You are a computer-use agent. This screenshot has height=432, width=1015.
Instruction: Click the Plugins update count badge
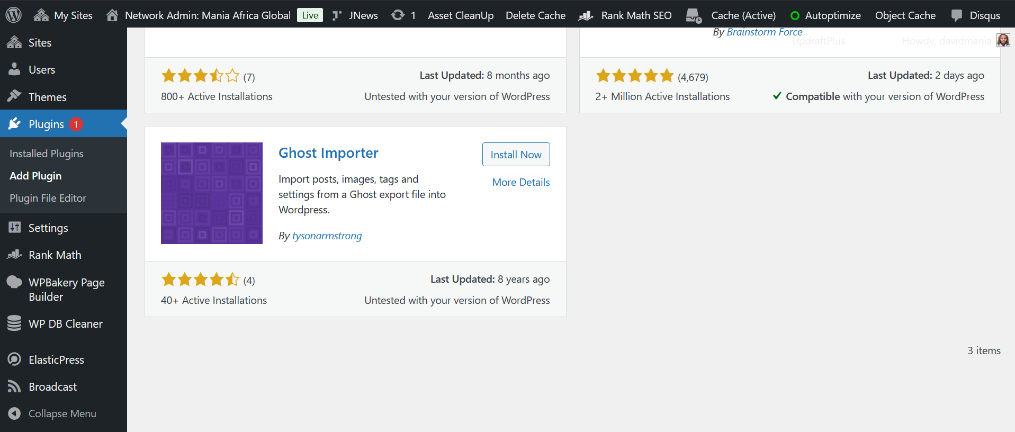point(76,124)
